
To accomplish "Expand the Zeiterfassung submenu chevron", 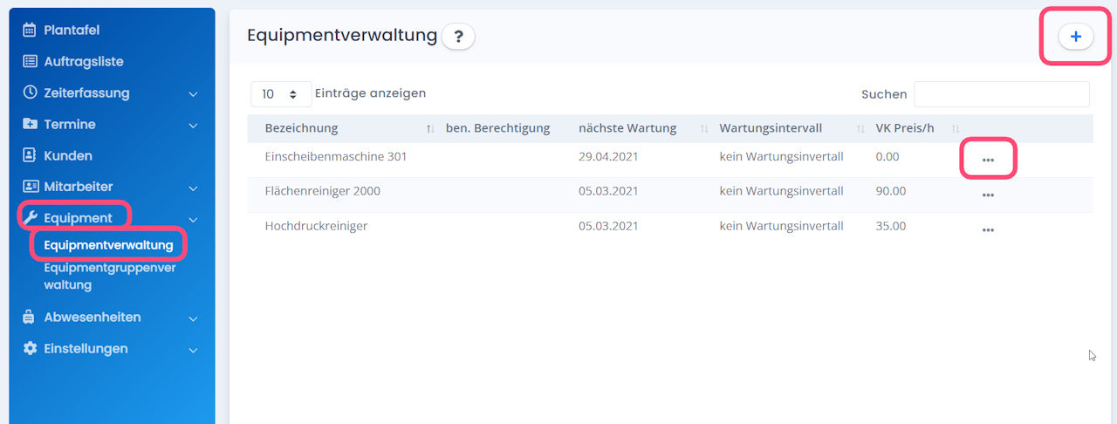I will [x=194, y=94].
